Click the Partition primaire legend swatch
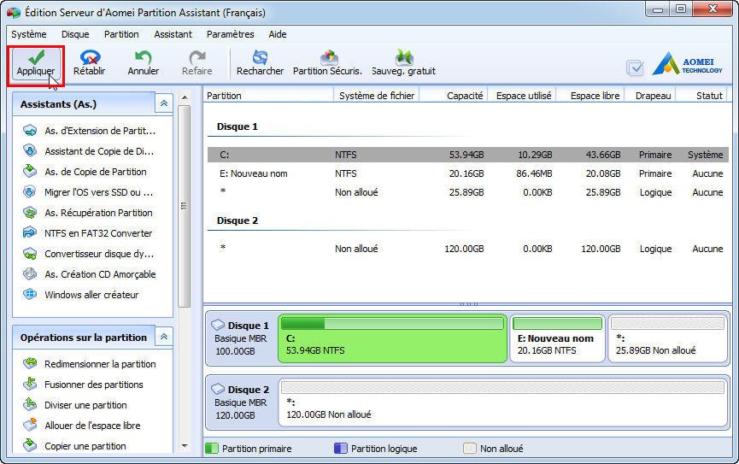 [x=212, y=448]
